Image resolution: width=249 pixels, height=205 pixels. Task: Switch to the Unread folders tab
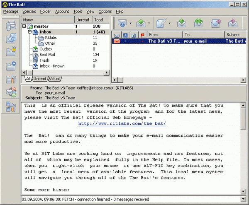(40, 79)
